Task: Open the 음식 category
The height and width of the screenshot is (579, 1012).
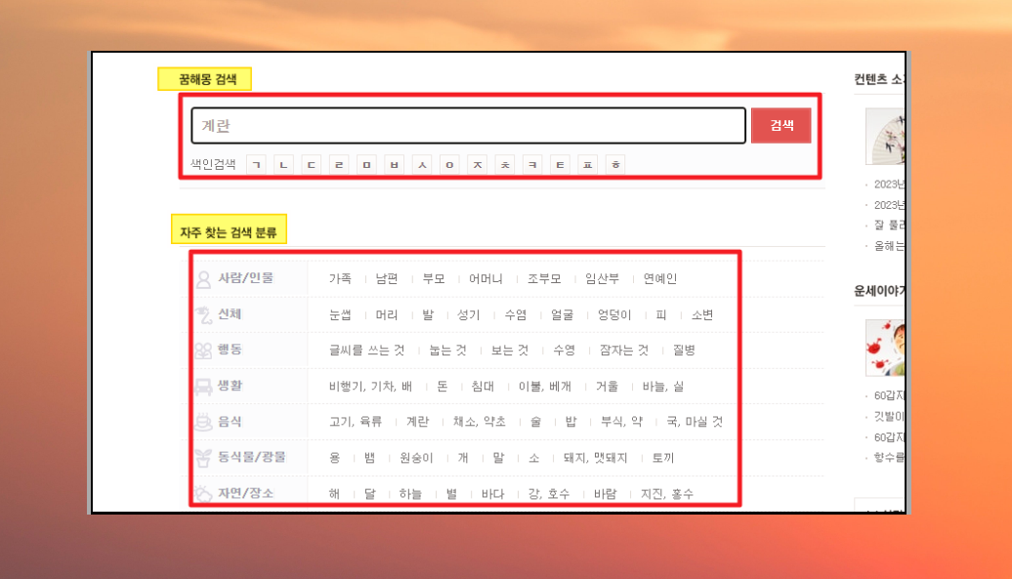Action: (x=230, y=421)
